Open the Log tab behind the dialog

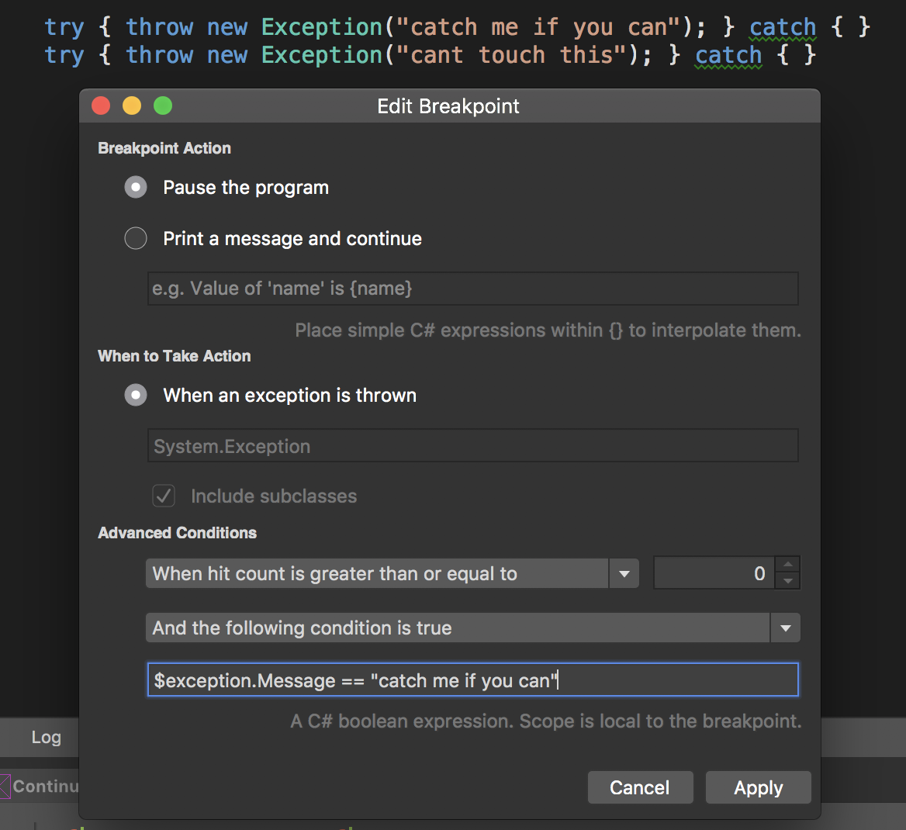pyautogui.click(x=47, y=738)
